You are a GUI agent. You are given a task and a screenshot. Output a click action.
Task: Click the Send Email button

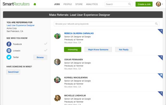[x=13, y=72]
